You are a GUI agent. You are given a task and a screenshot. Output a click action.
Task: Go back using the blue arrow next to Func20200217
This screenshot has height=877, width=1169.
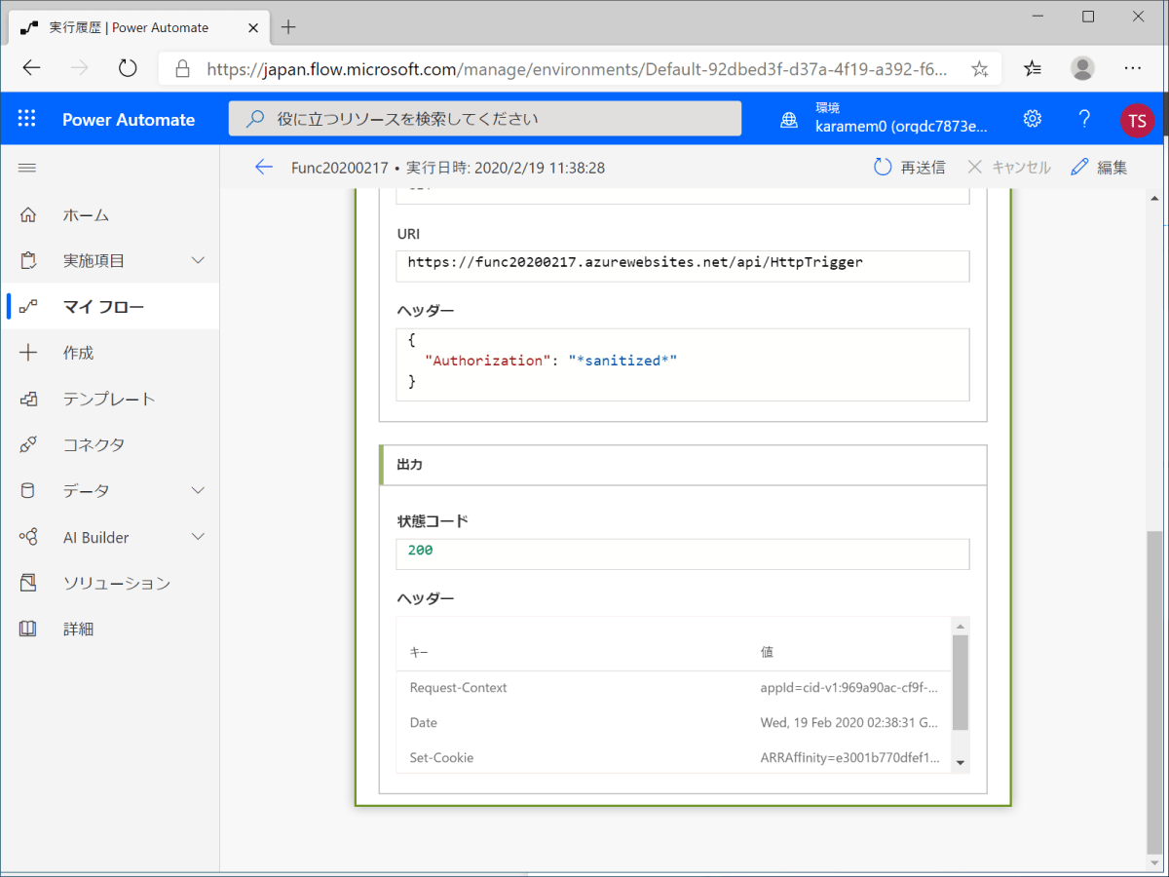click(263, 168)
